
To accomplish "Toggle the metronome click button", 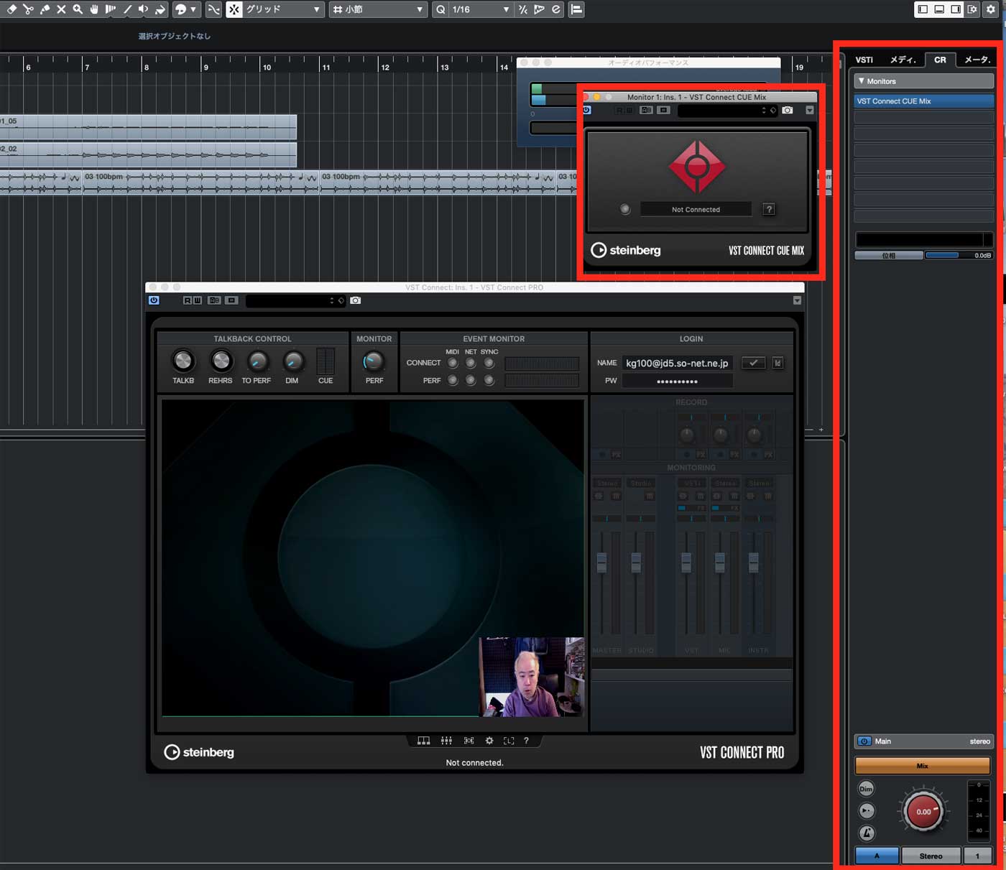I will (x=866, y=833).
